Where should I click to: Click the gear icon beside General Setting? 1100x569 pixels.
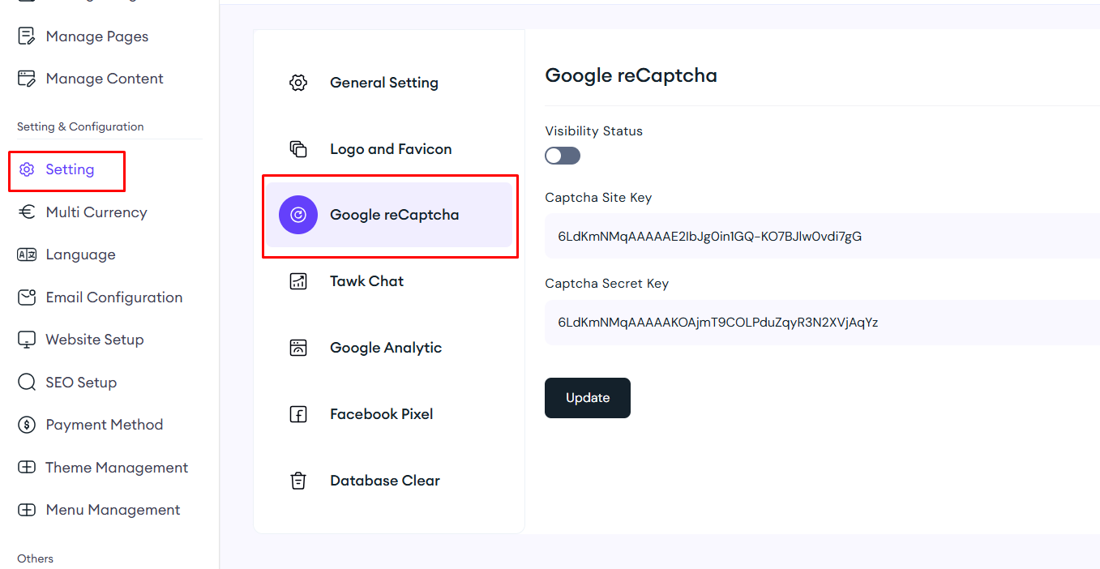(x=298, y=83)
